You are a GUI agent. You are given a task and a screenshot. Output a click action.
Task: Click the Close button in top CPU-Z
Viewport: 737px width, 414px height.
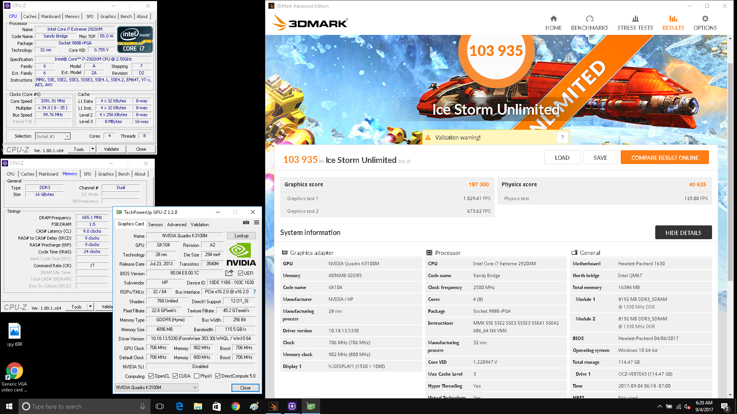(141, 149)
